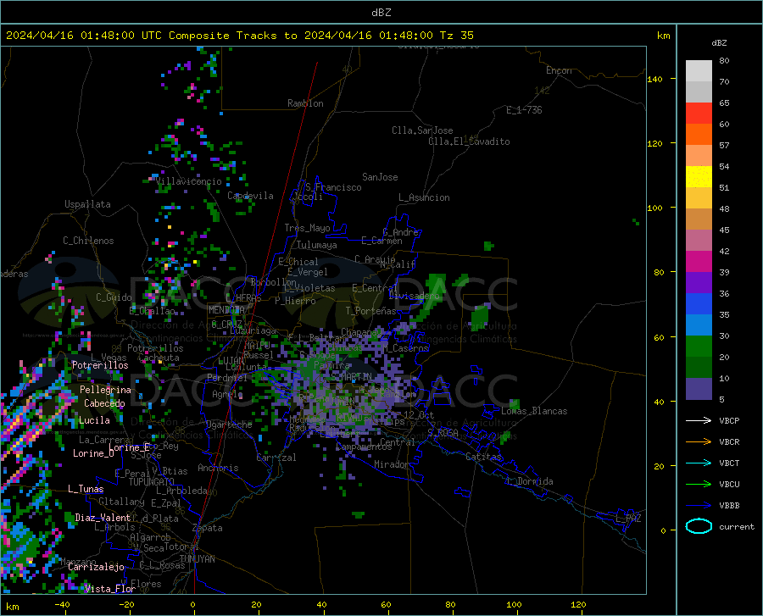This screenshot has height=616, width=763.
Task: Click the cyan 'current' ellipse legend icon
Action: point(699,526)
